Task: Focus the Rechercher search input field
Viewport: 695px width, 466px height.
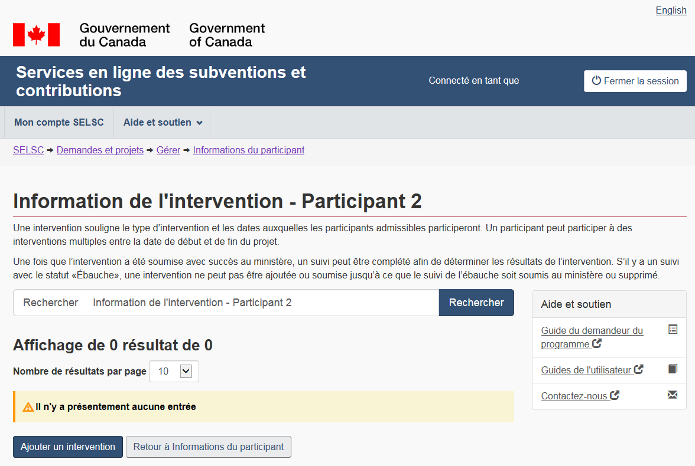Action: coord(260,303)
